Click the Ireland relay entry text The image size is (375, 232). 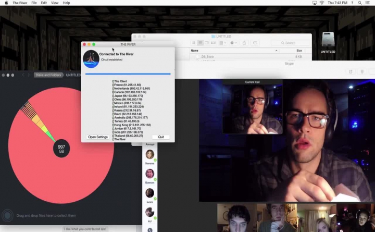[x=129, y=106]
